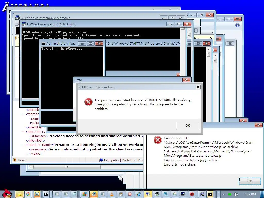Minimize the Administrator NanoCore cmd window
264x198 pixels.
(x=82, y=44)
